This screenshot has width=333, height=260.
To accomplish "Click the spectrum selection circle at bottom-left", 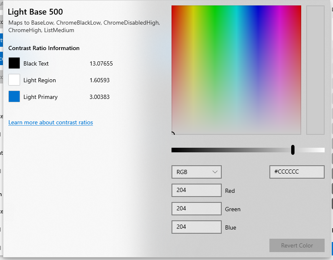I will (x=172, y=134).
